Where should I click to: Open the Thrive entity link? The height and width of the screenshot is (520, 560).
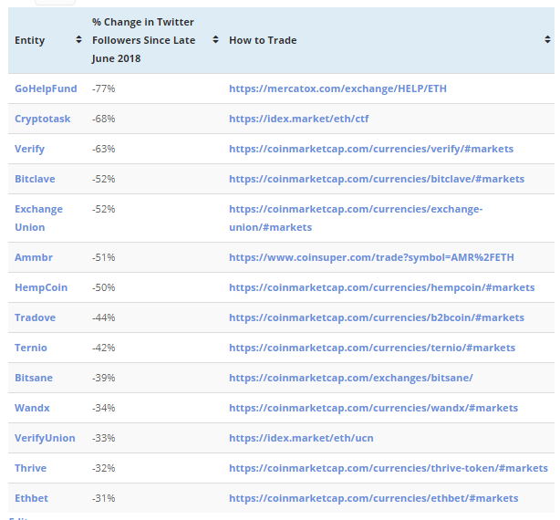30,468
